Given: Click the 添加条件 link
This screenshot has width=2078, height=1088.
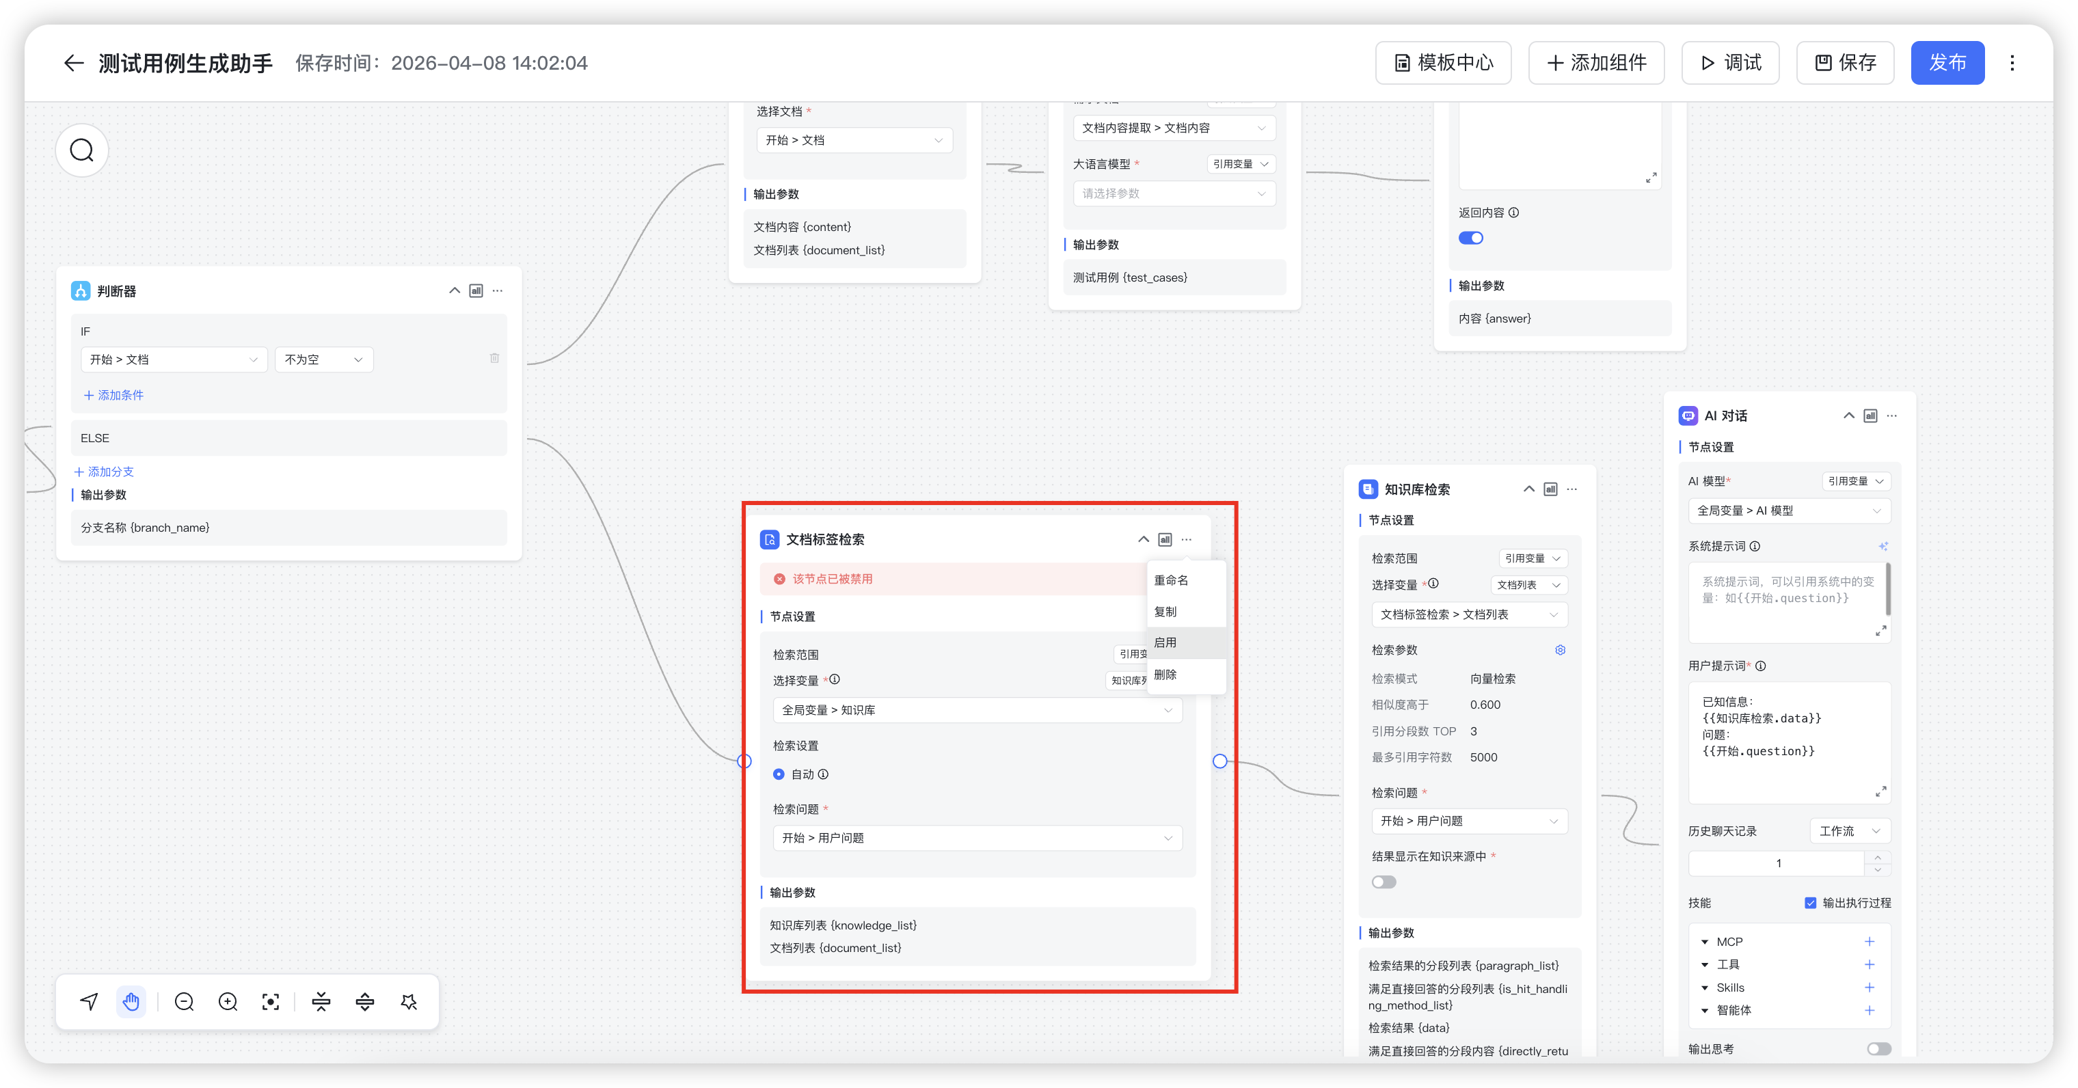Looking at the screenshot, I should [x=113, y=395].
